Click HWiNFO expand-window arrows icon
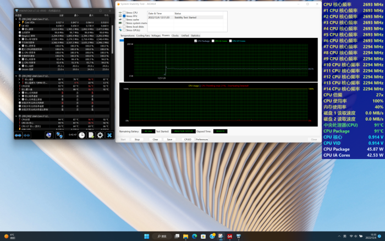 [x=18, y=135]
